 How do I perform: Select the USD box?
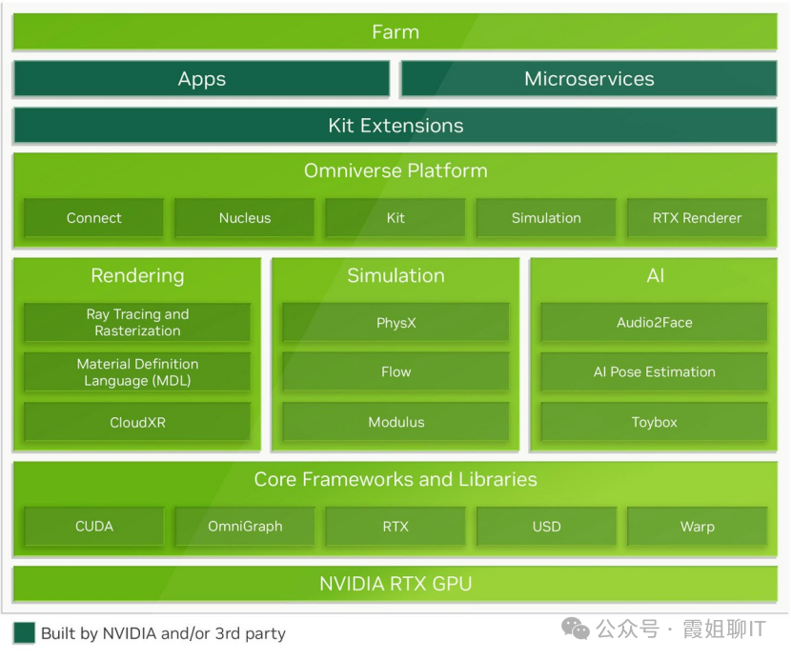[546, 527]
